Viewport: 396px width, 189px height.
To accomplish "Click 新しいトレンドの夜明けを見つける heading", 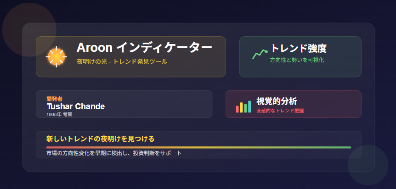I will [100, 139].
